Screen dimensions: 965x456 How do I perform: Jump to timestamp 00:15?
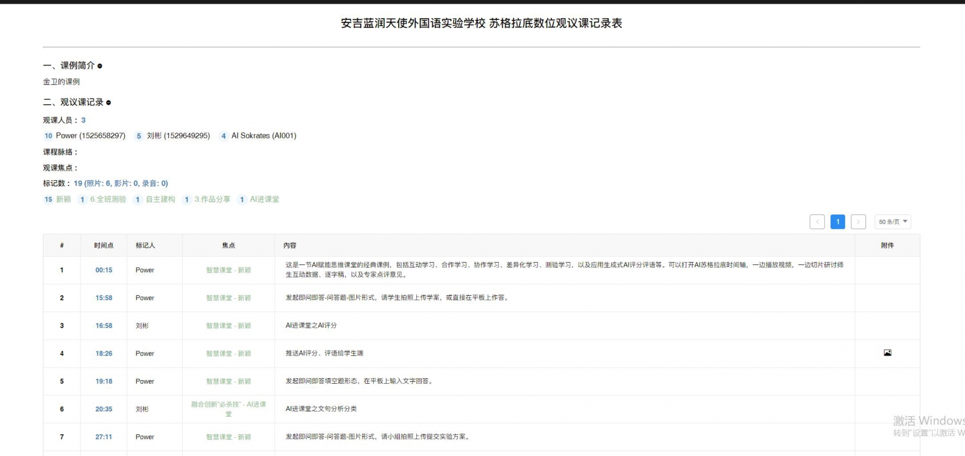coord(104,270)
